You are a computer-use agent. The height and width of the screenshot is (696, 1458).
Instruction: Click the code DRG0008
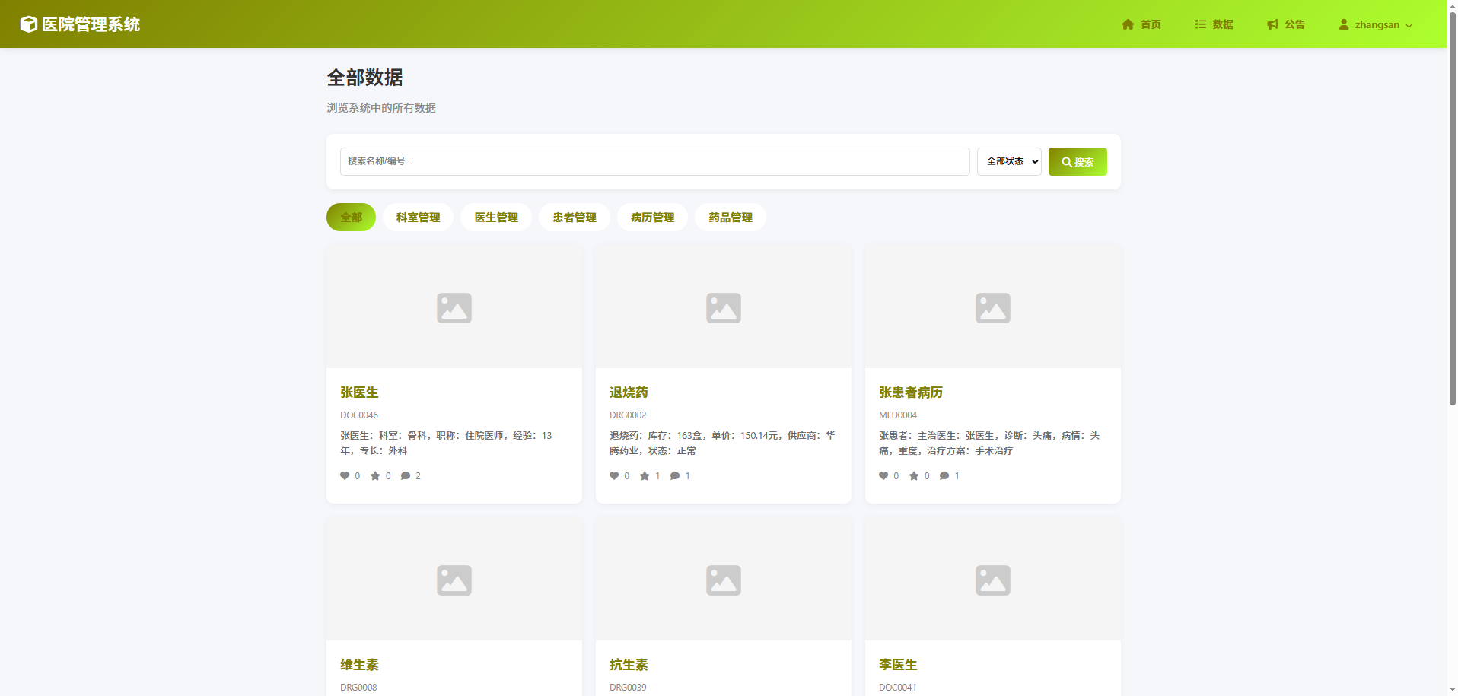tap(358, 688)
